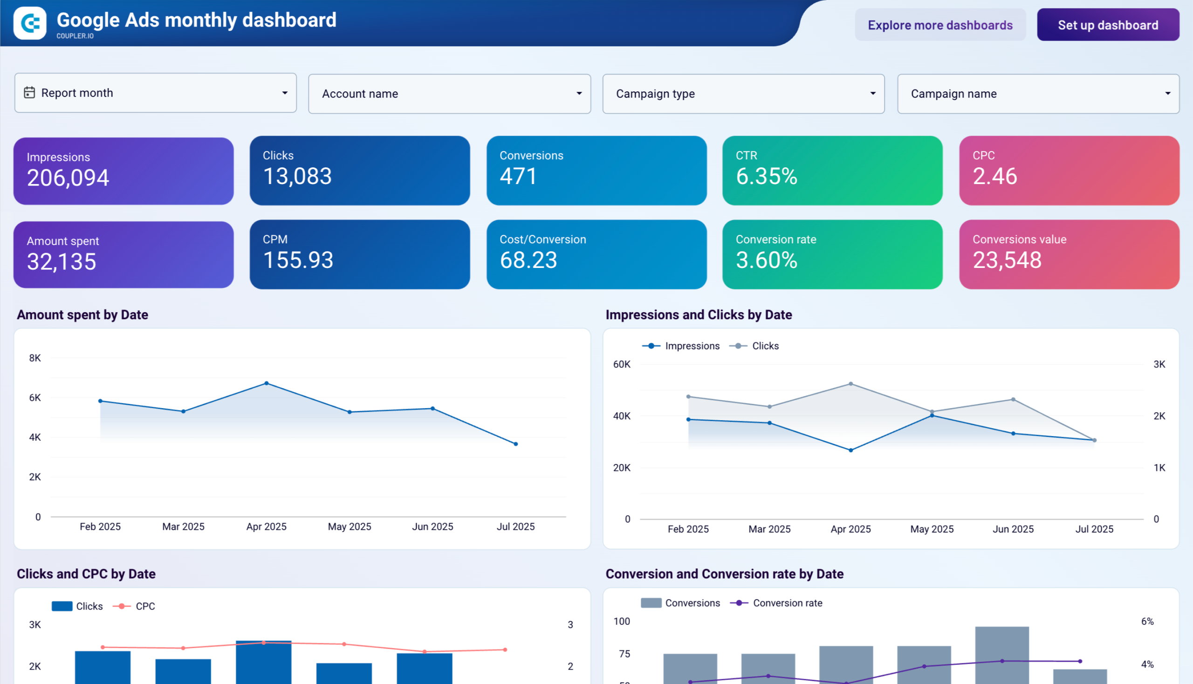Click Apr 2025 point on Amount spent line
This screenshot has width=1193, height=684.
click(x=267, y=383)
